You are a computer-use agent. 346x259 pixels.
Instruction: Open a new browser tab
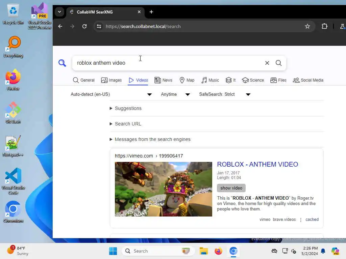pyautogui.click(x=151, y=12)
